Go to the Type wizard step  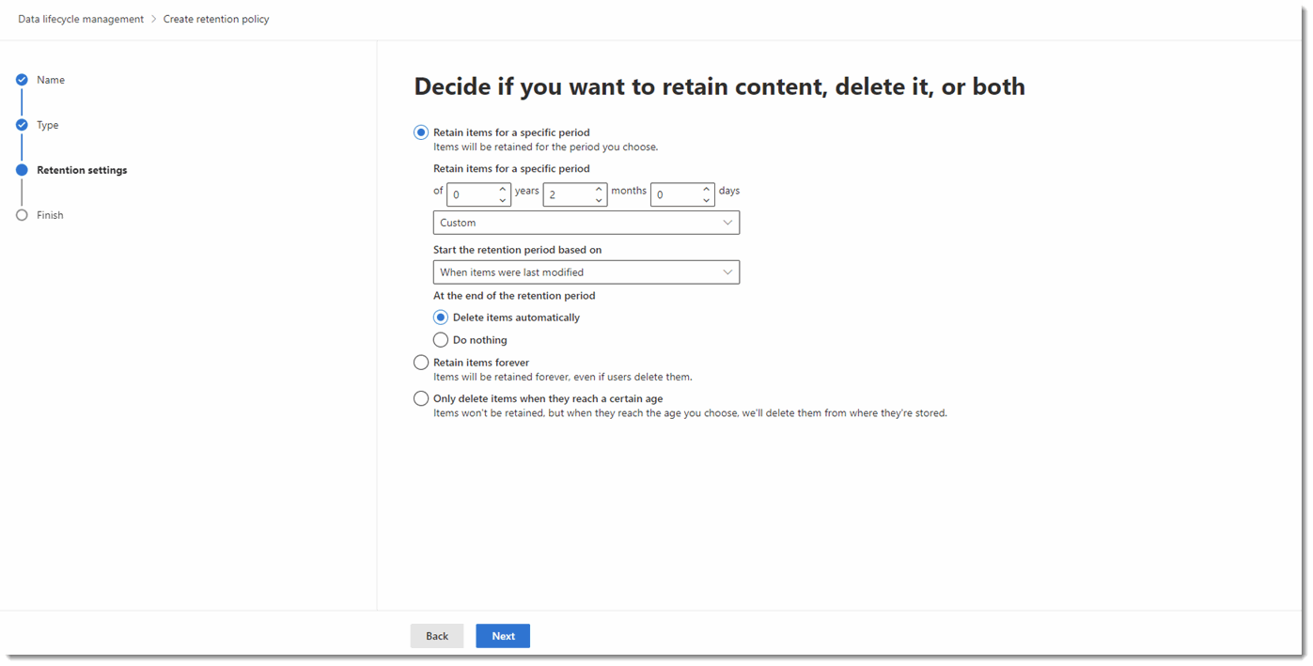point(46,125)
